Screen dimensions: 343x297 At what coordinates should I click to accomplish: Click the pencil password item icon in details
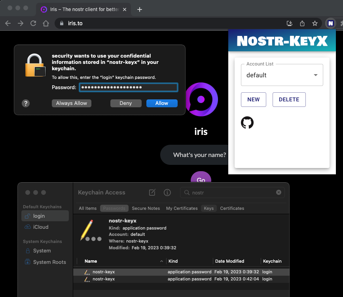pyautogui.click(x=90, y=230)
